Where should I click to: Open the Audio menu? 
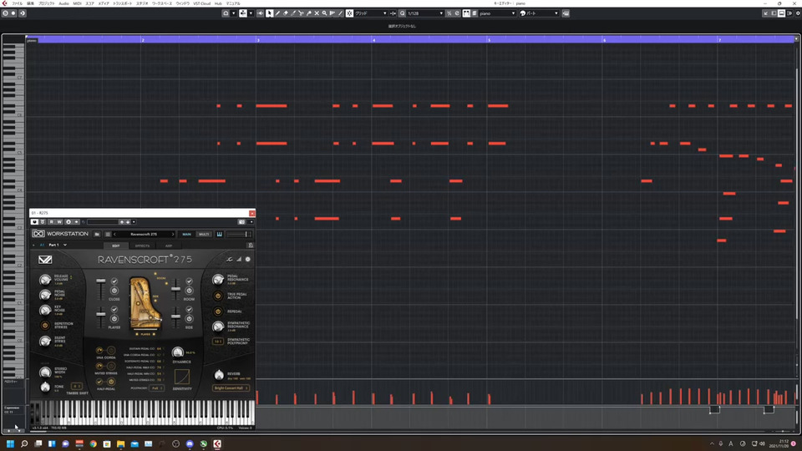pos(63,3)
